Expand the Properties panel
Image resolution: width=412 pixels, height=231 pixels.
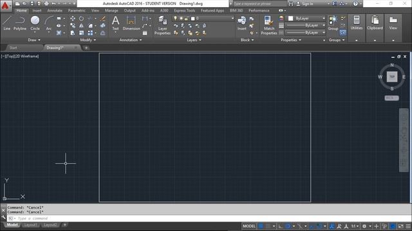tap(291, 40)
